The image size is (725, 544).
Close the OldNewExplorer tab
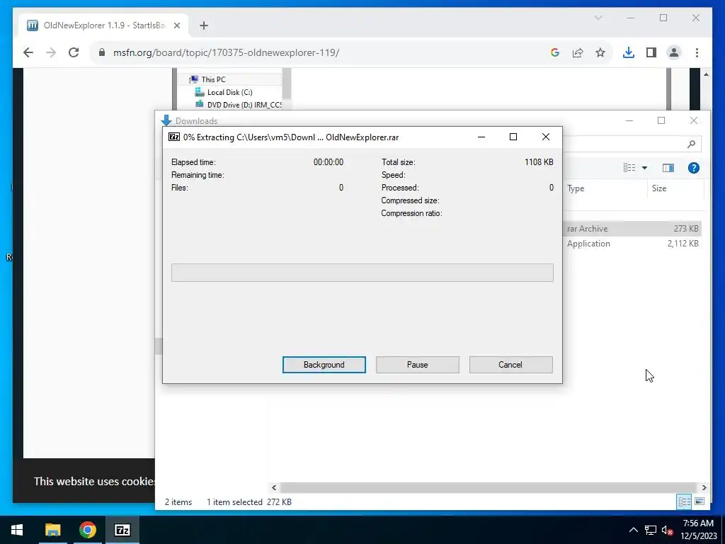pyautogui.click(x=176, y=25)
